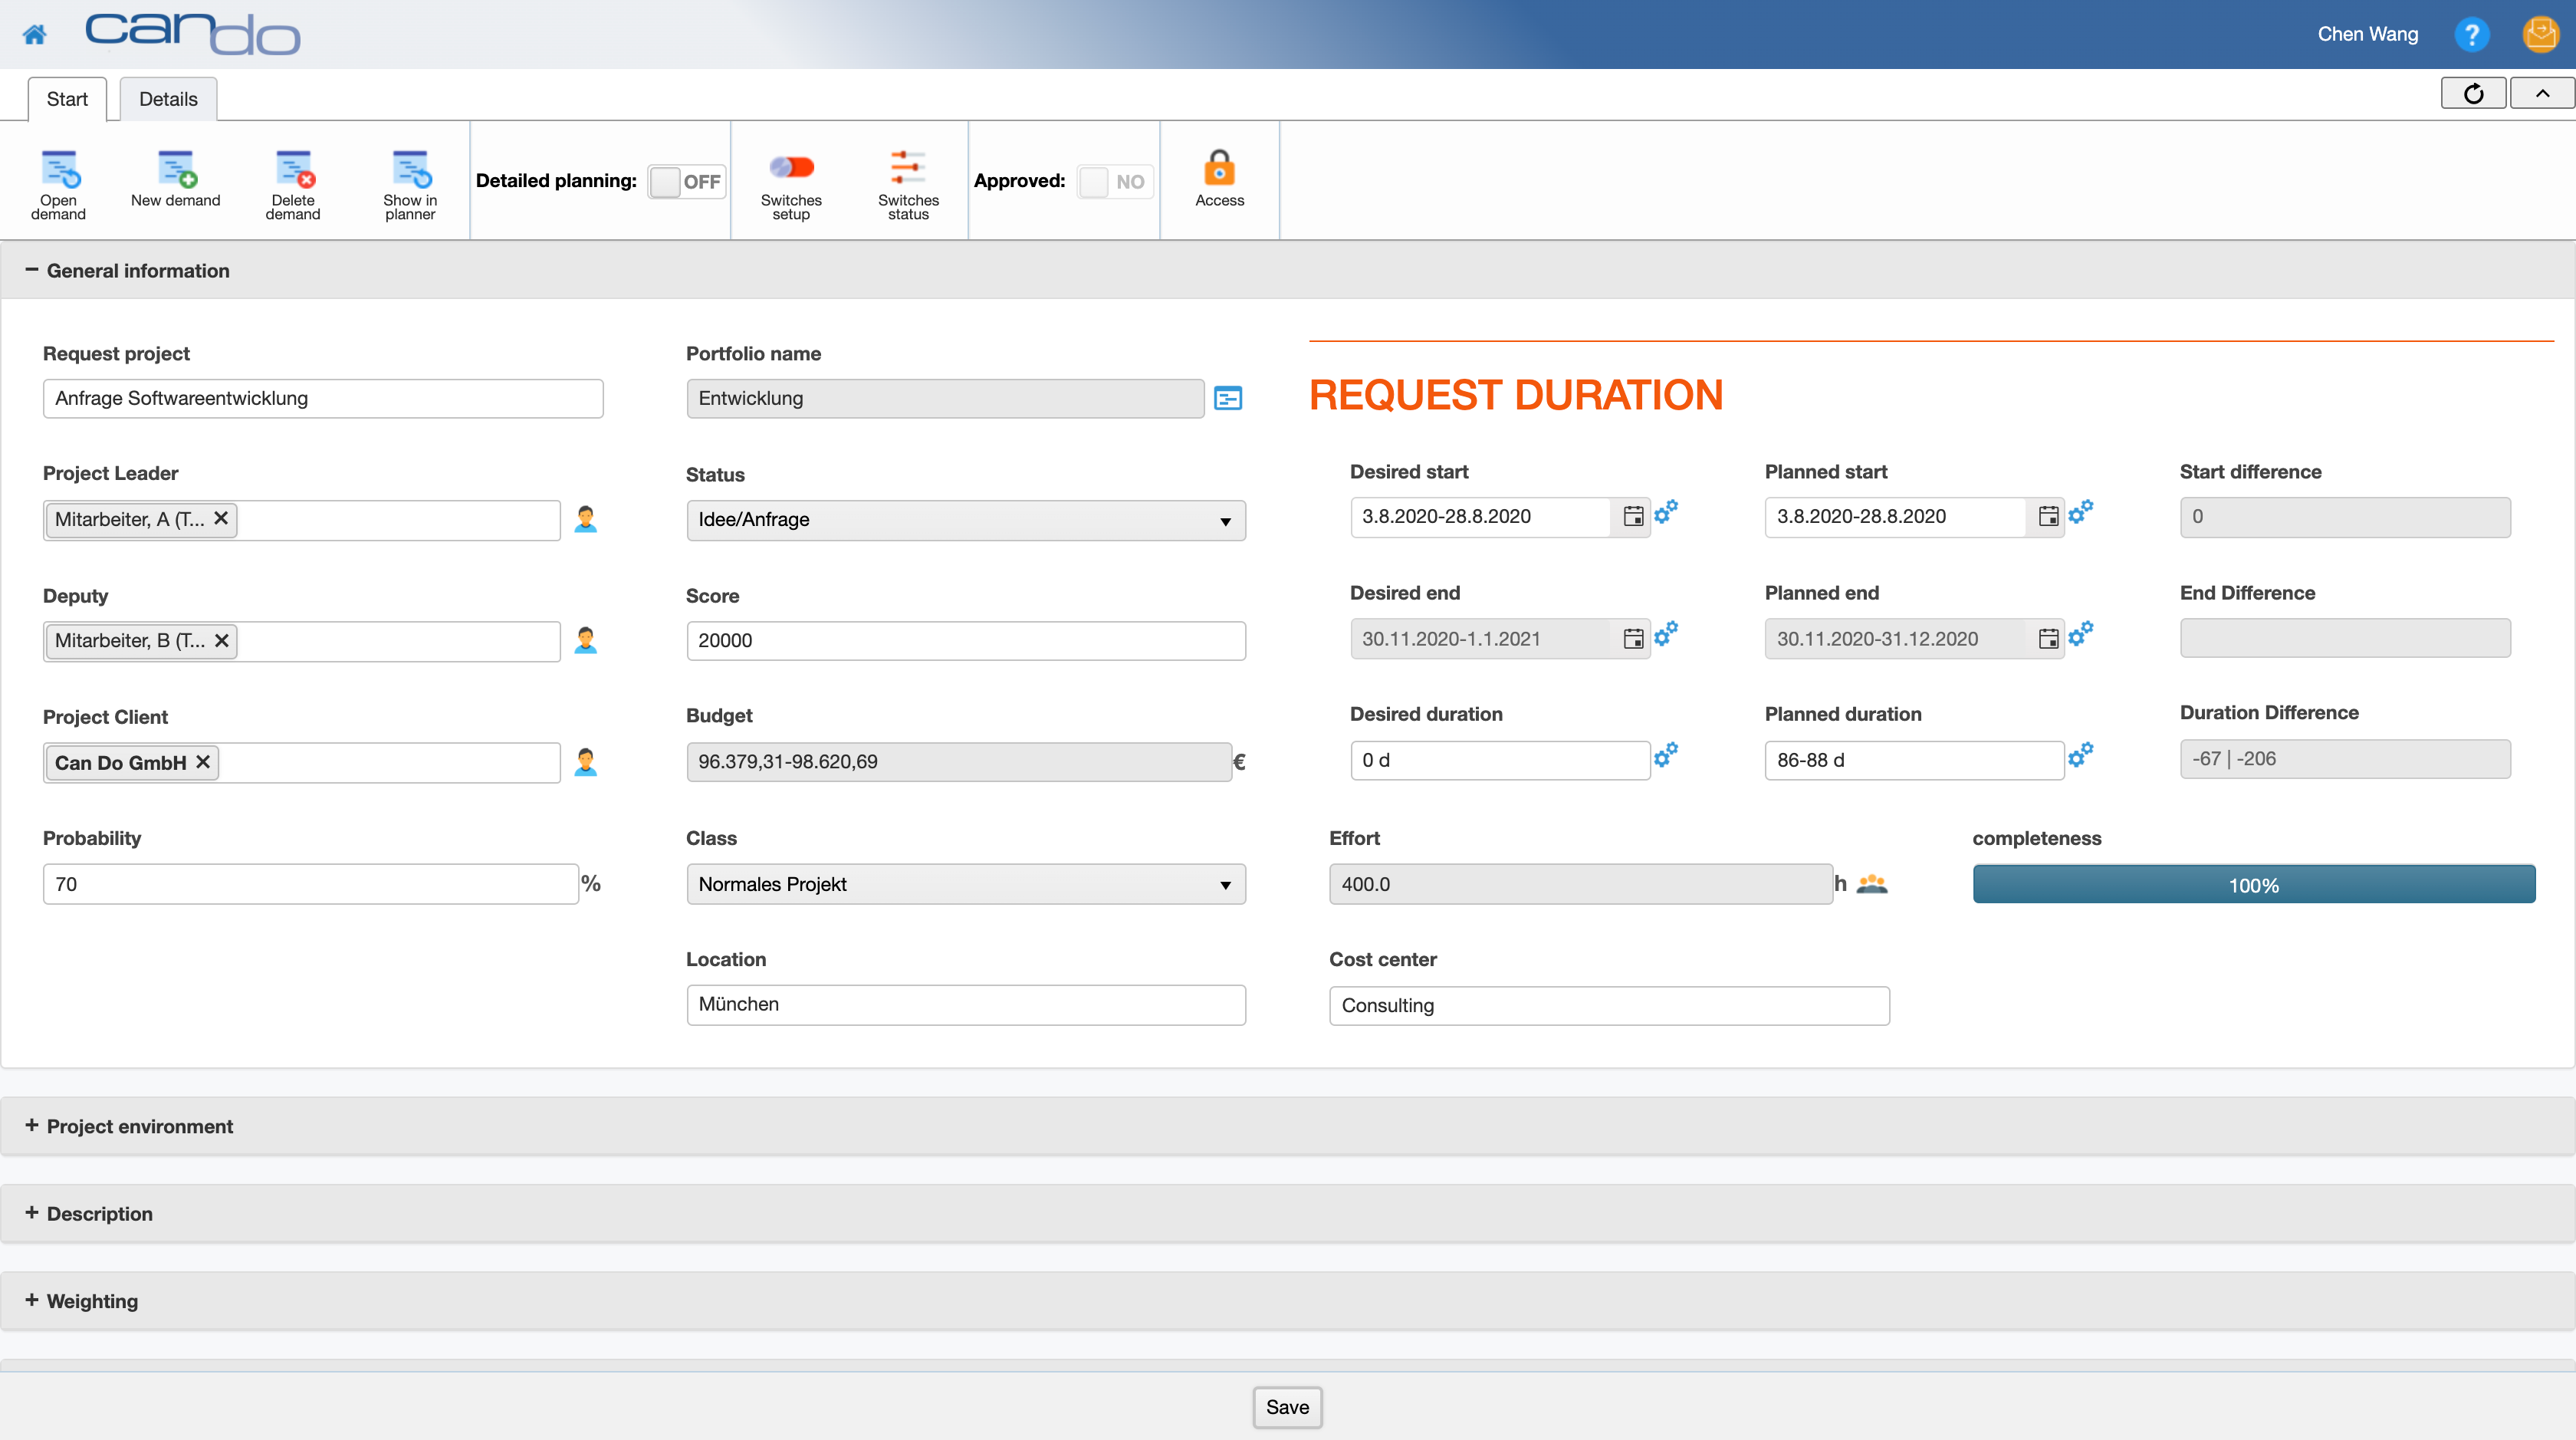Expand the Weighting section
The image size is (2576, 1440).
click(35, 1300)
